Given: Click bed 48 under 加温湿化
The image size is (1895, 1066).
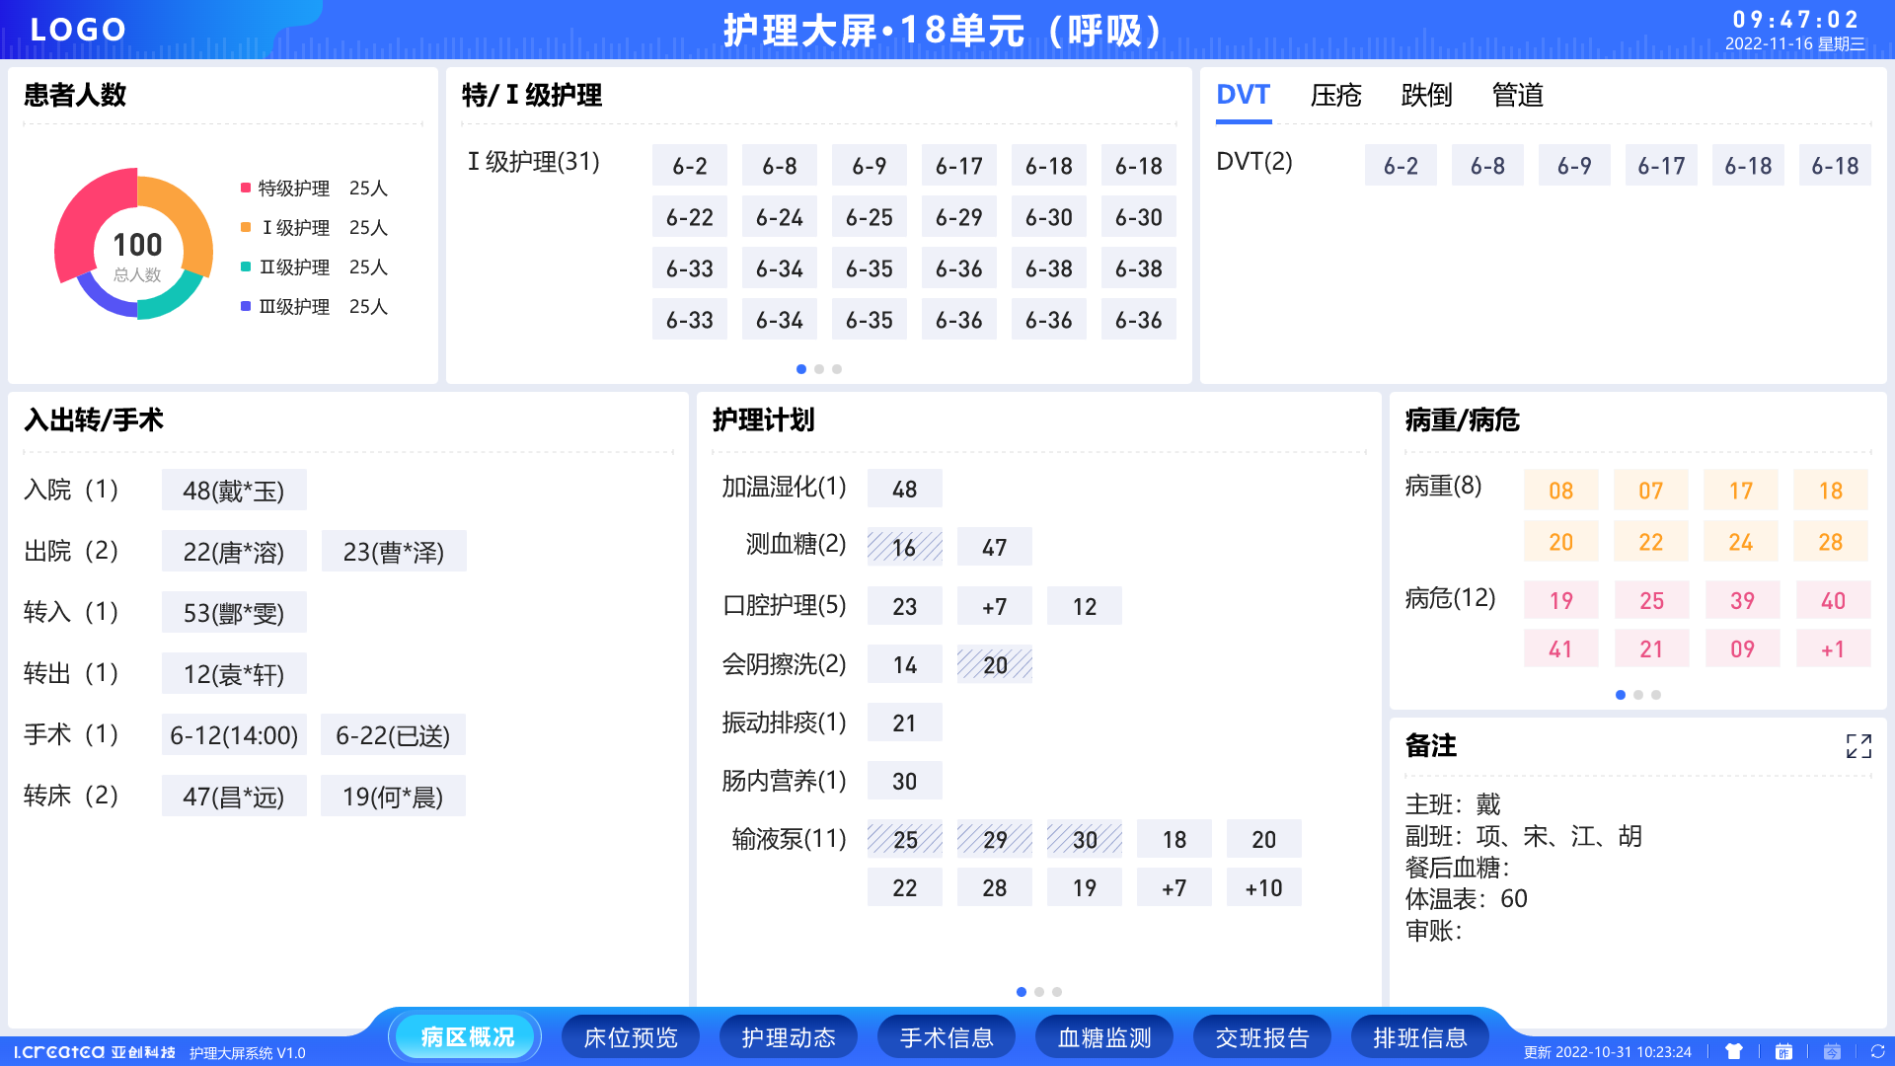Looking at the screenshot, I should [905, 490].
